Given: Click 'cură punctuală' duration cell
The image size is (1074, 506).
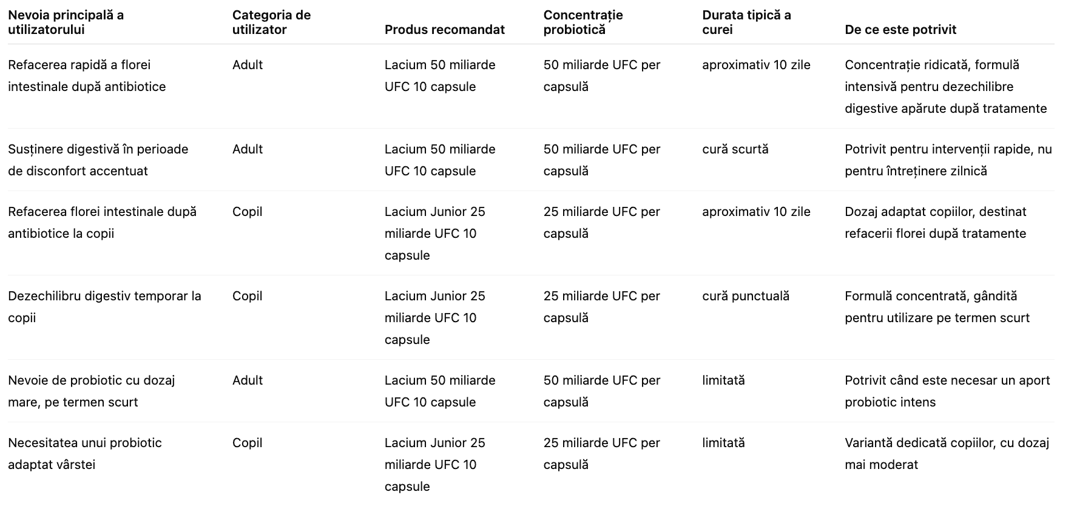Looking at the screenshot, I should pos(745,296).
